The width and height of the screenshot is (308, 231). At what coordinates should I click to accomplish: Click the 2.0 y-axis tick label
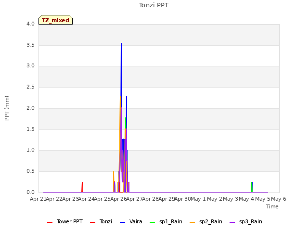(30, 108)
